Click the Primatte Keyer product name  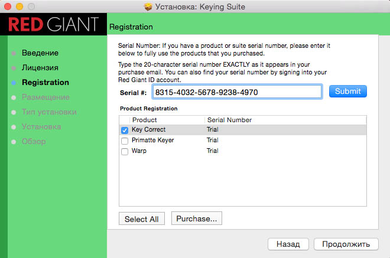pos(152,140)
